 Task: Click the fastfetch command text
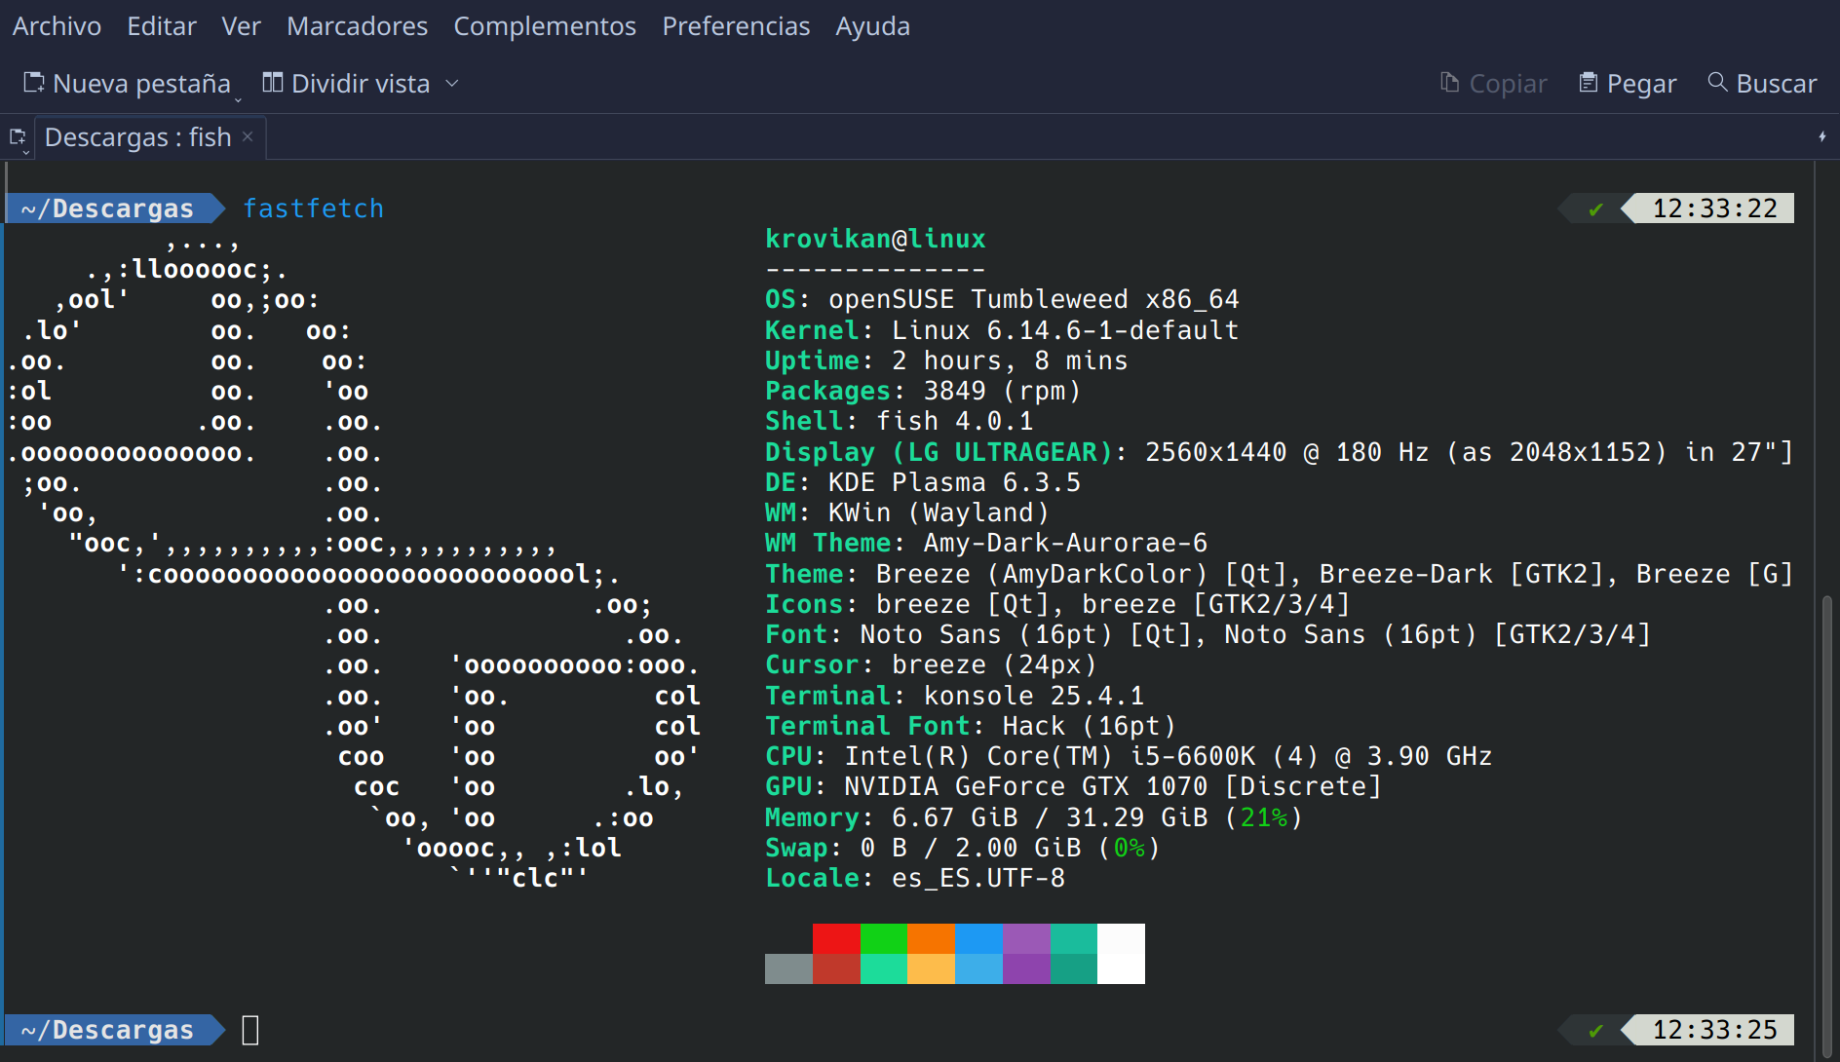[x=313, y=209]
